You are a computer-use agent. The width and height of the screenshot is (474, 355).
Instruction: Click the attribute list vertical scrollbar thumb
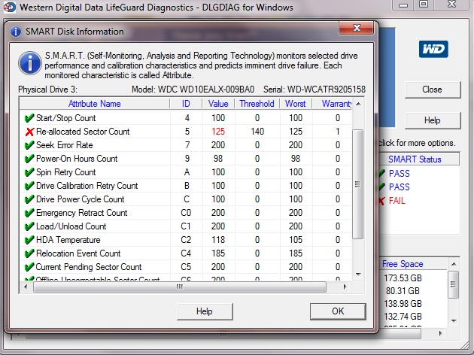point(358,184)
